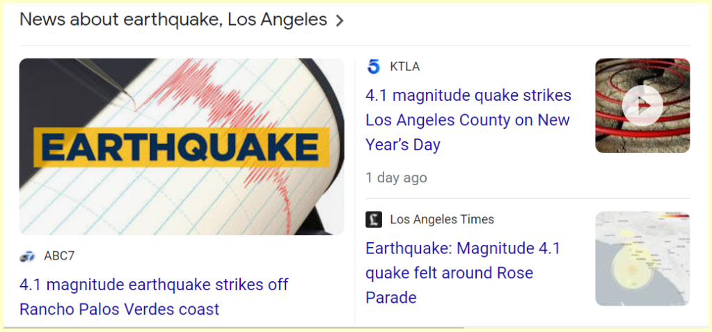Click the Los Angeles Times source name
Viewport: 712px width, 332px height.
[441, 219]
